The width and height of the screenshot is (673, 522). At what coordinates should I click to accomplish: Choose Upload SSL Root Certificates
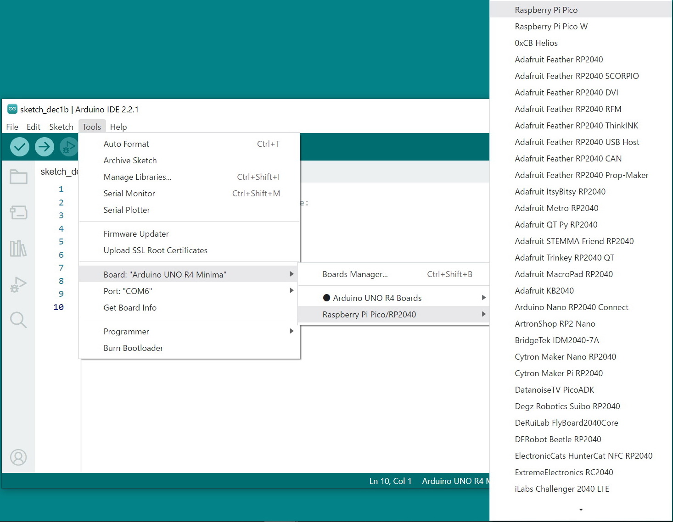coord(189,250)
